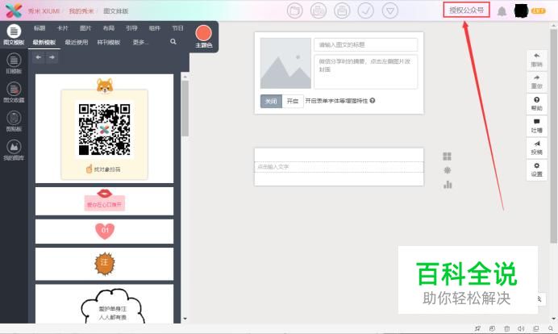This screenshot has height=334, width=558.
Task: Switch to 最新模板 tab
Action: pyautogui.click(x=44, y=43)
